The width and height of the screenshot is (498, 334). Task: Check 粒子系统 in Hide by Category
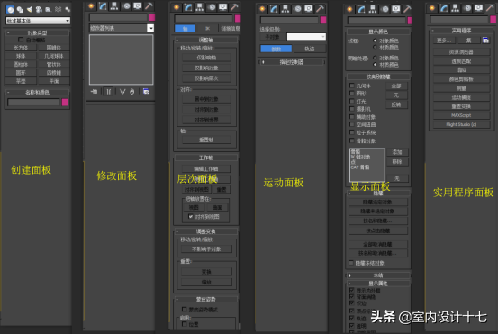tap(351, 132)
